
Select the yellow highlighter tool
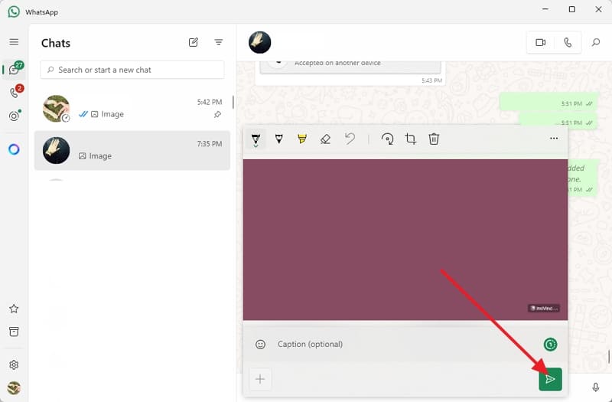tap(302, 139)
